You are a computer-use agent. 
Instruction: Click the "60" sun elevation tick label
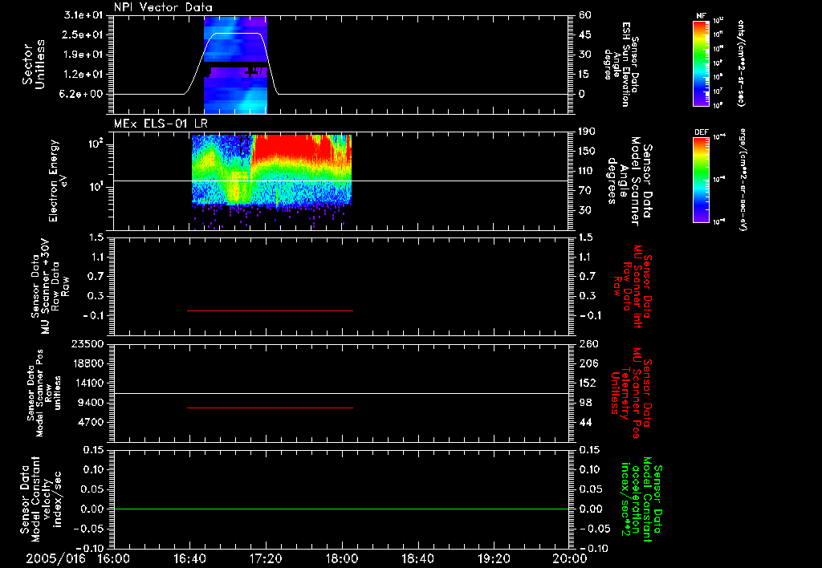pos(585,15)
